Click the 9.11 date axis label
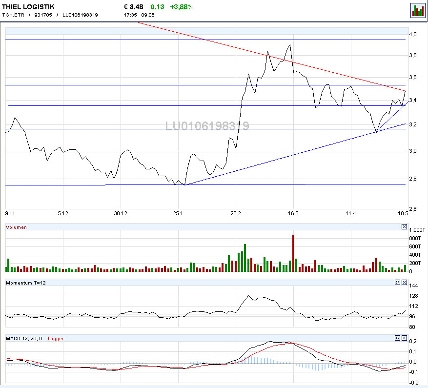This screenshot has height=388, width=428. [10, 213]
